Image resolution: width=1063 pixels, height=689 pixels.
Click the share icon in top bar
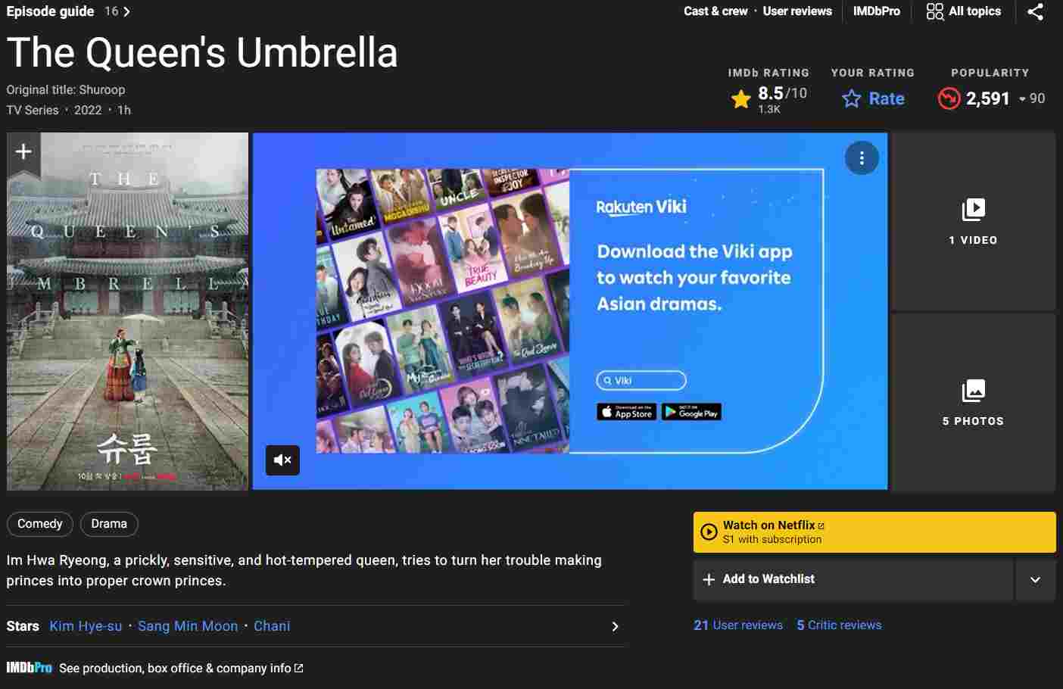[1035, 11]
